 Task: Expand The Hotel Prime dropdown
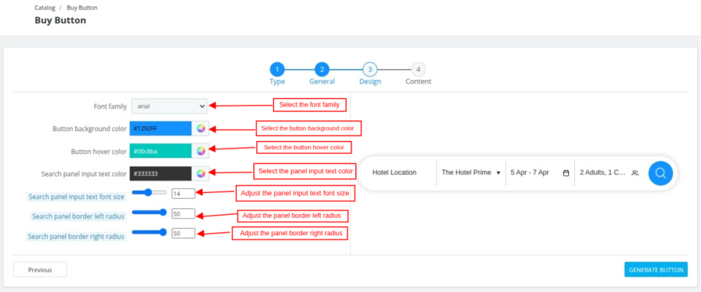click(x=471, y=173)
